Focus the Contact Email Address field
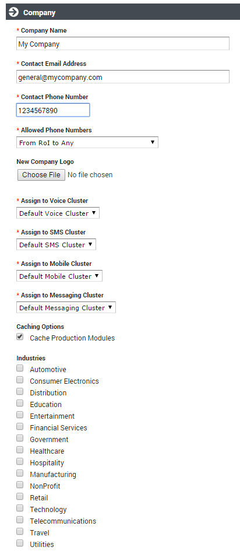This screenshot has height=554, width=240. [123, 77]
